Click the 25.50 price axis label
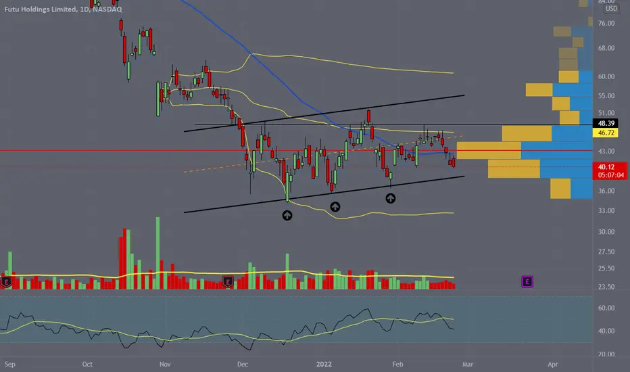This screenshot has width=630, height=372. click(x=606, y=269)
